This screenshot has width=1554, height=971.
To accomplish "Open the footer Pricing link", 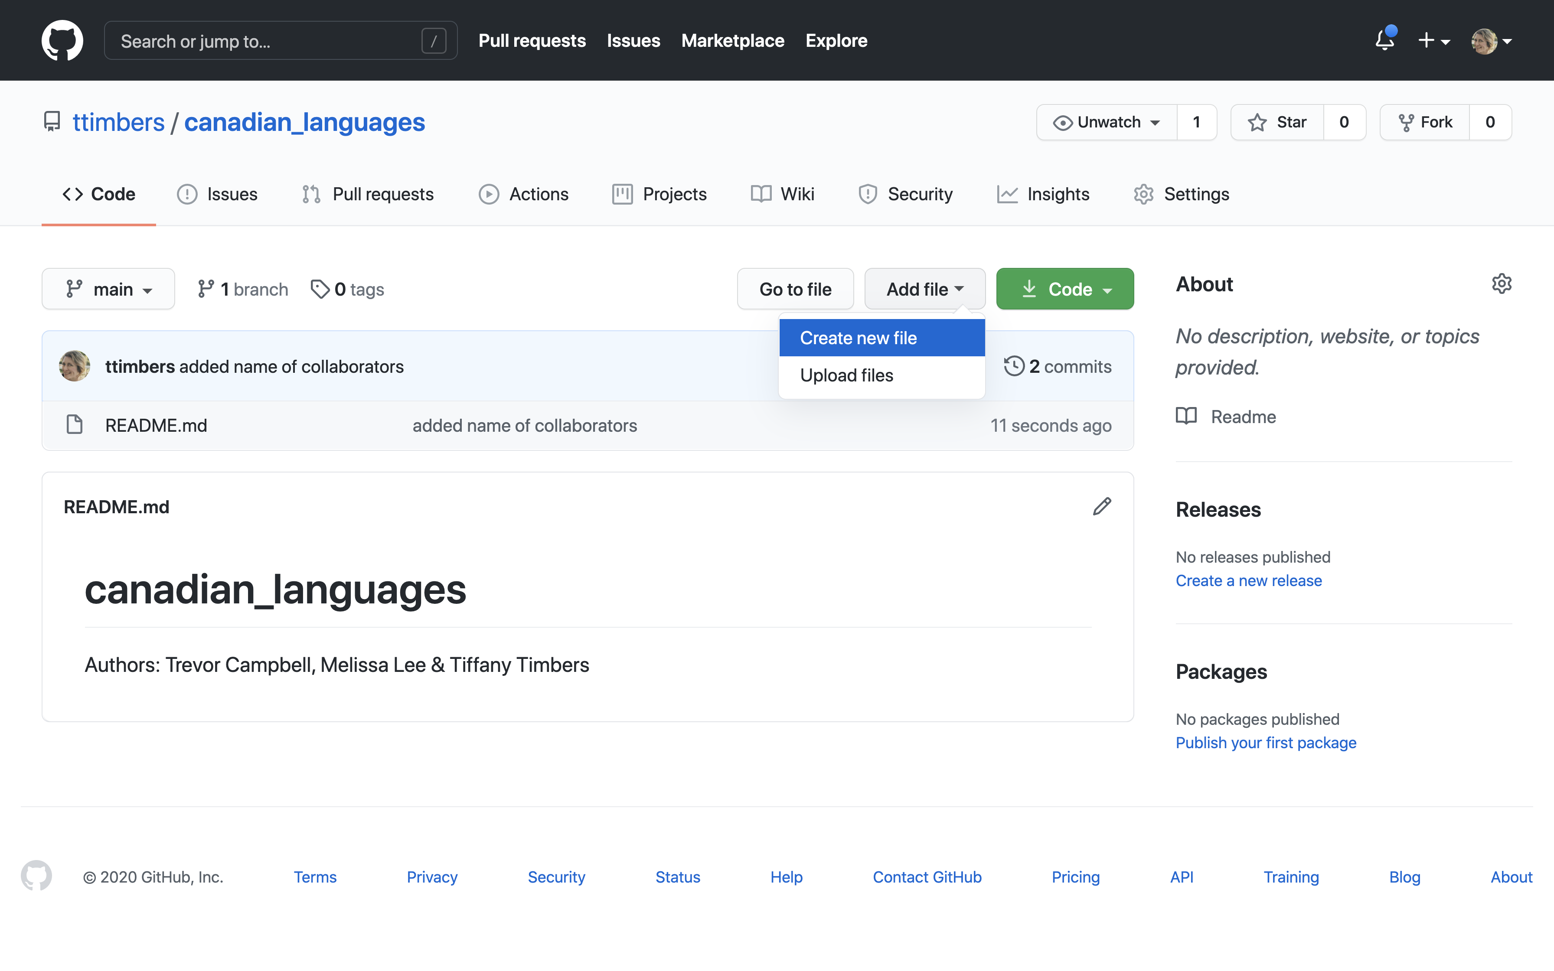I will 1076,877.
